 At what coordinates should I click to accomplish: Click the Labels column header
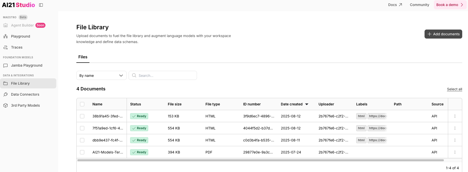(x=362, y=104)
